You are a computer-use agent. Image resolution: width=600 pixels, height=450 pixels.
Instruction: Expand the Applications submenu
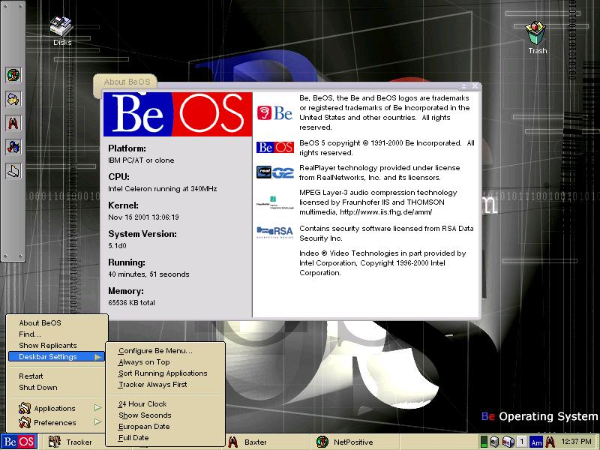click(54, 409)
